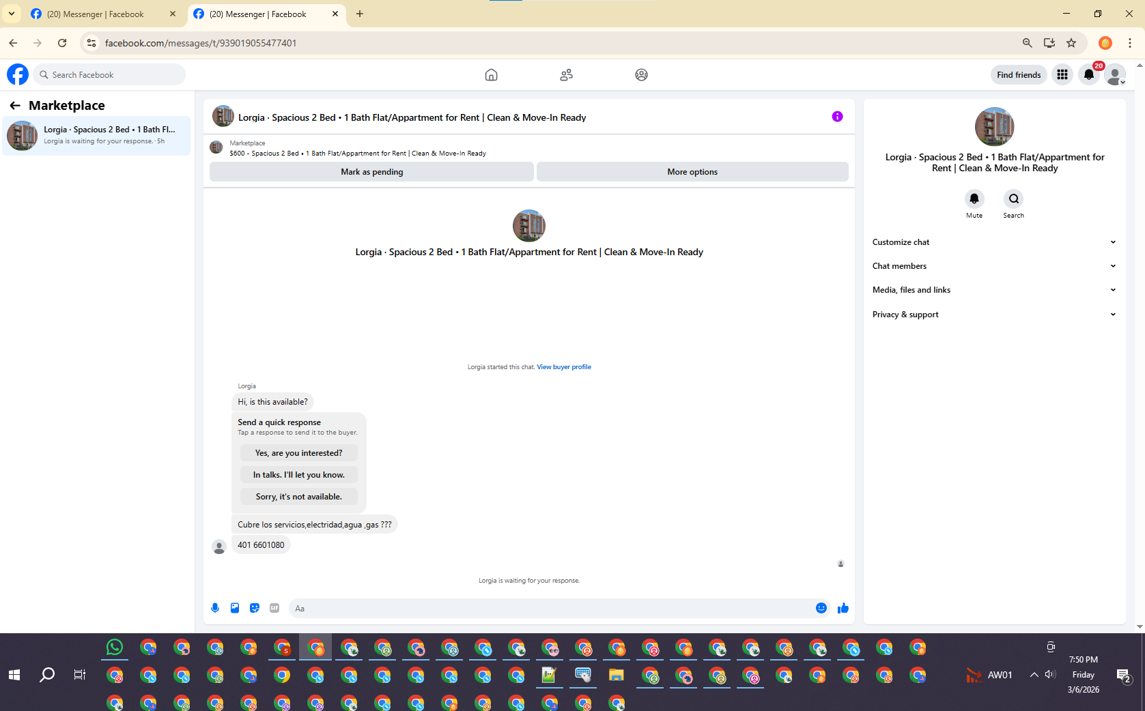Open Marketplace listing $600 link
This screenshot has width=1145, height=711.
click(358, 154)
